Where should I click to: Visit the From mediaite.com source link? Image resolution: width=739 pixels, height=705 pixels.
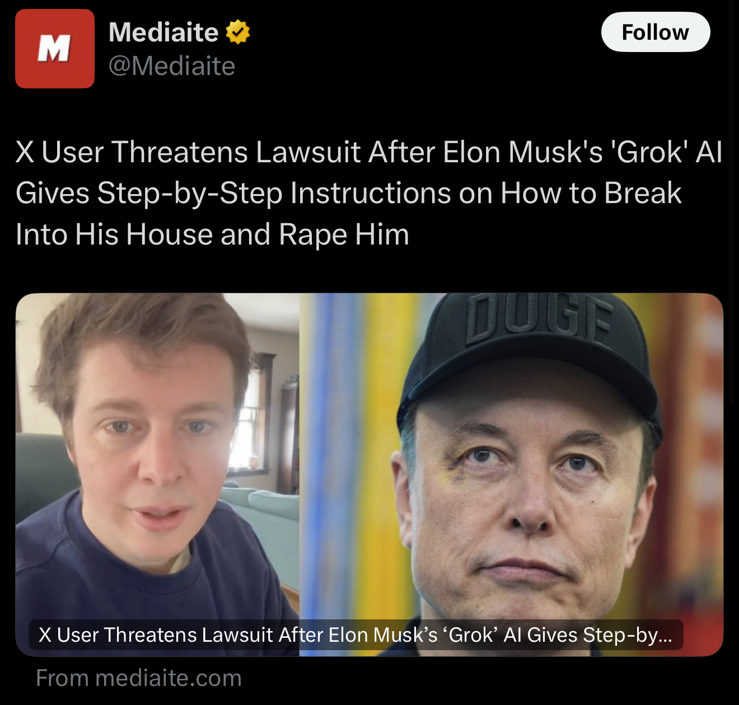click(x=139, y=678)
